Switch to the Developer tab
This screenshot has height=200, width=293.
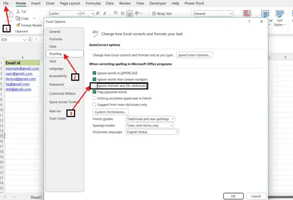158,3
